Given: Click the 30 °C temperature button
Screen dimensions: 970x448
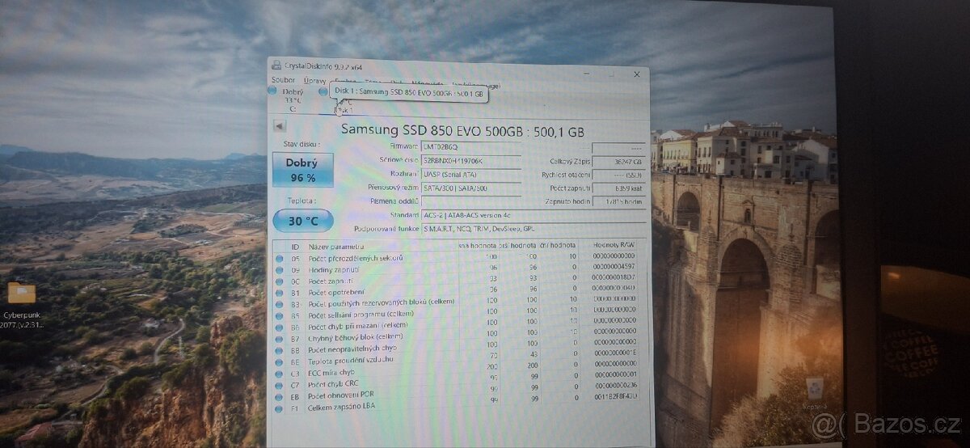Looking at the screenshot, I should pos(302,219).
